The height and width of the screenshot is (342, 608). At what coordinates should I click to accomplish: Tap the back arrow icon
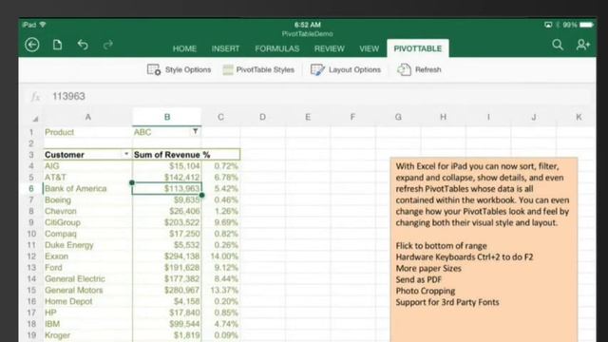(x=32, y=45)
